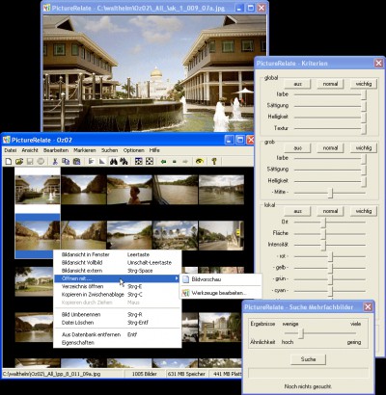Click the grob Mitte slider handle
The height and width of the screenshot is (395, 386).
[x=330, y=193]
